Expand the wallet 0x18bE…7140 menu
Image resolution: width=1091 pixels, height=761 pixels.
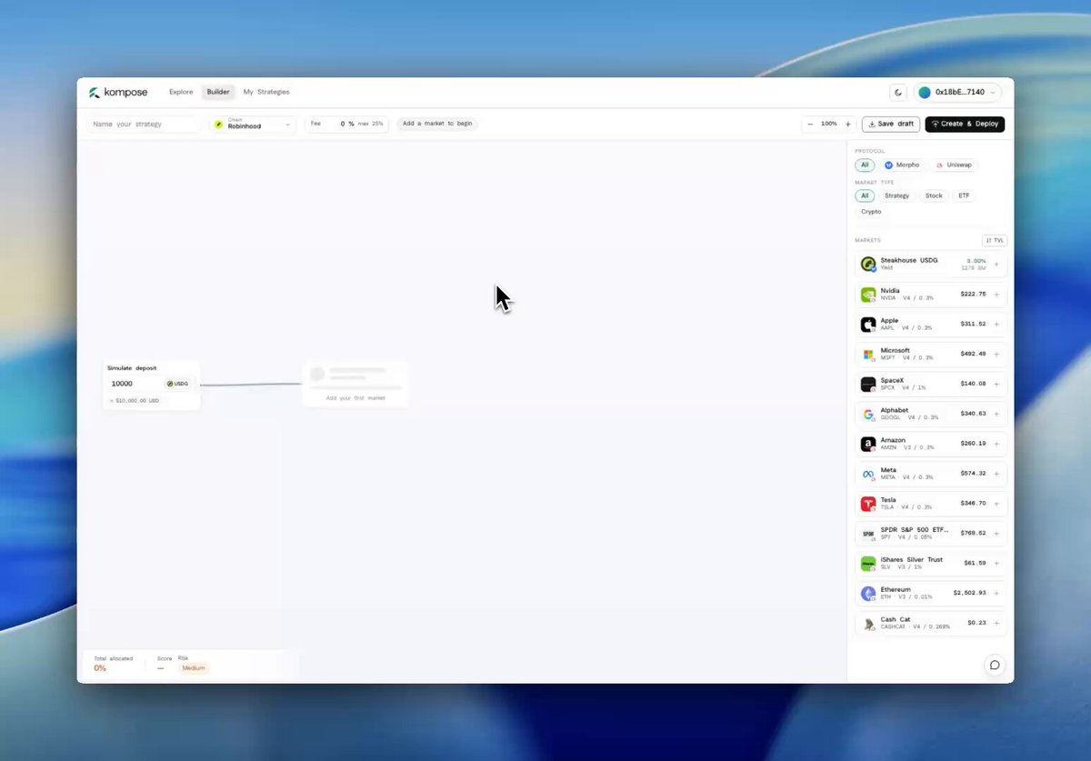click(x=957, y=92)
